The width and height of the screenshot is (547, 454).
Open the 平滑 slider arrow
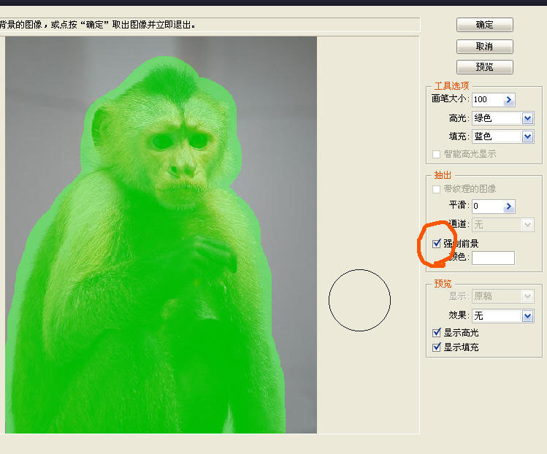[509, 207]
